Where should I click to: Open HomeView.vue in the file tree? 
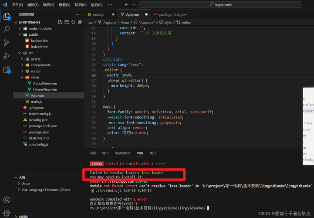(x=45, y=89)
